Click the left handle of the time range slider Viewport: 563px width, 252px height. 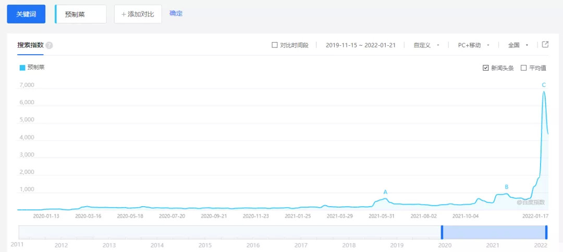[x=442, y=232]
